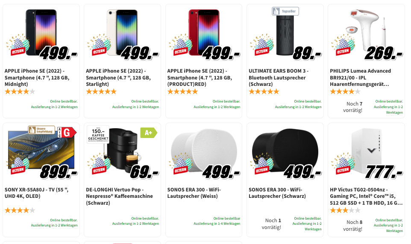
Task: Click the A+ energy label on De-Longhi
Action: pyautogui.click(x=149, y=133)
